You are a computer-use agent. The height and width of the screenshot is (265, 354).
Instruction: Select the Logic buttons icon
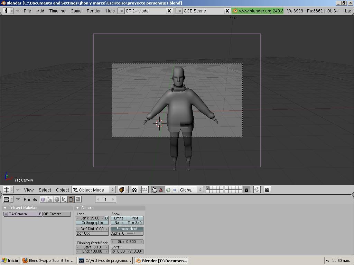pos(43,199)
